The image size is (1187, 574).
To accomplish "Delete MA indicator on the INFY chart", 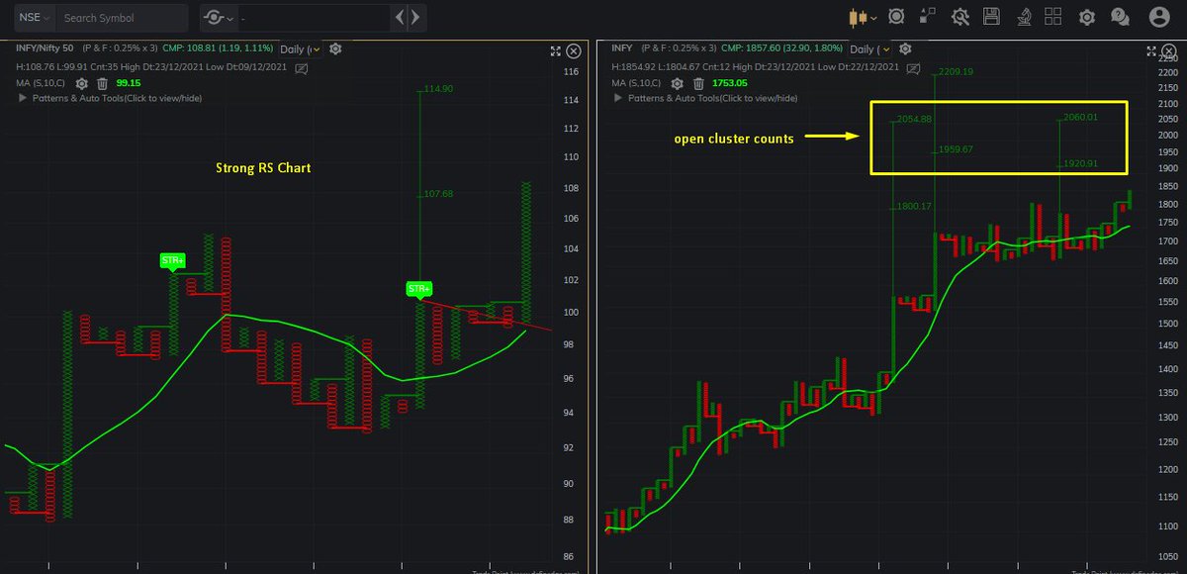I will [x=698, y=84].
